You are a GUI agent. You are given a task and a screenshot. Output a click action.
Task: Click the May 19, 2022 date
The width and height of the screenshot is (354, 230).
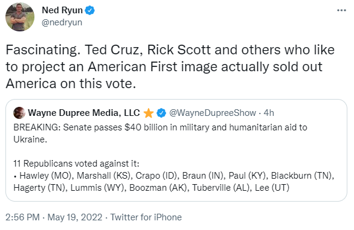[75, 217]
